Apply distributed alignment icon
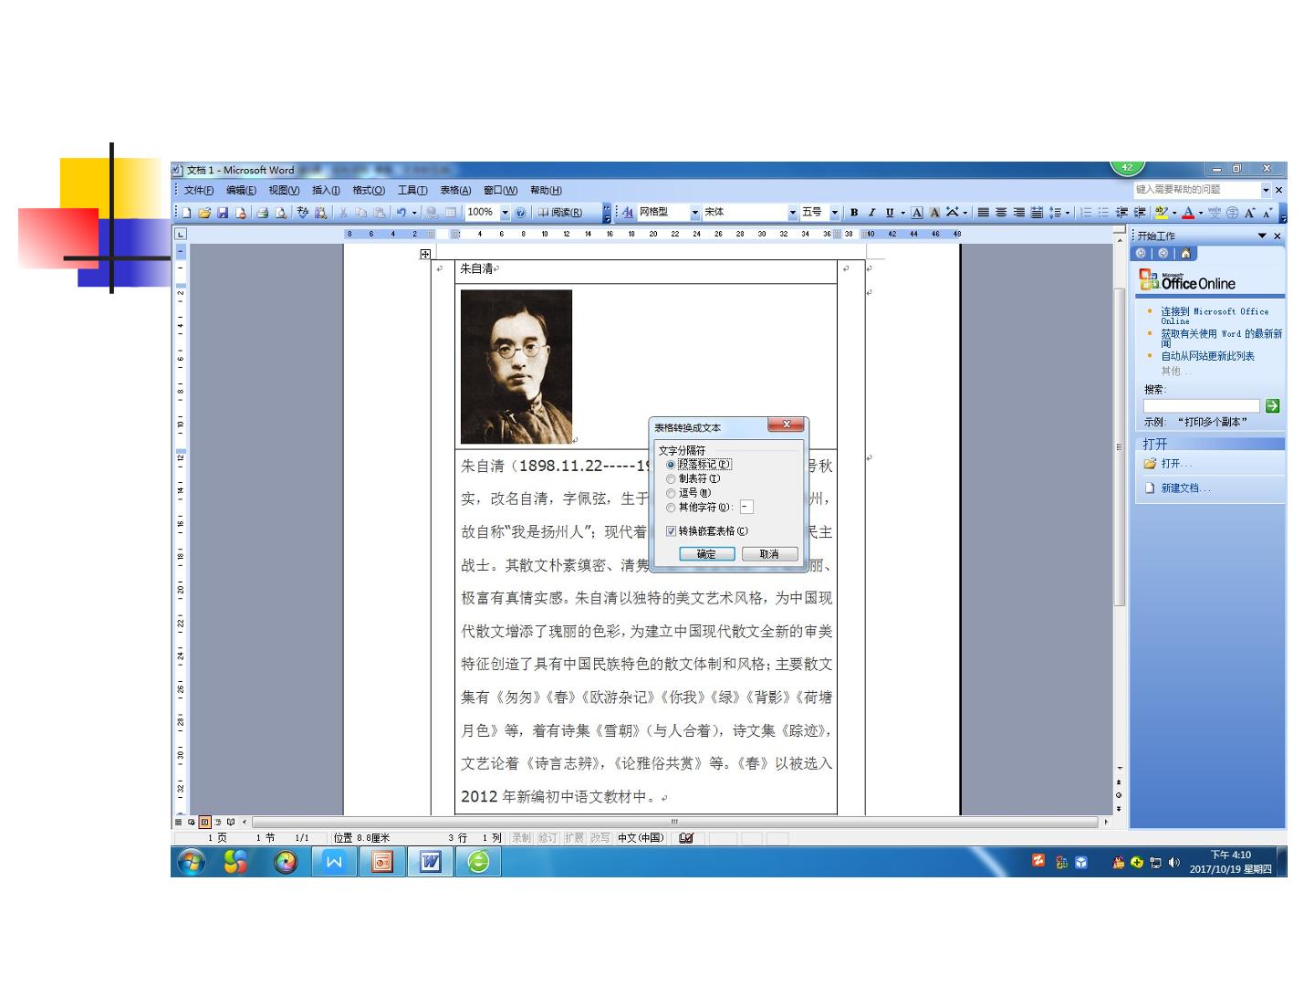This screenshot has height=986, width=1314. point(1038,213)
